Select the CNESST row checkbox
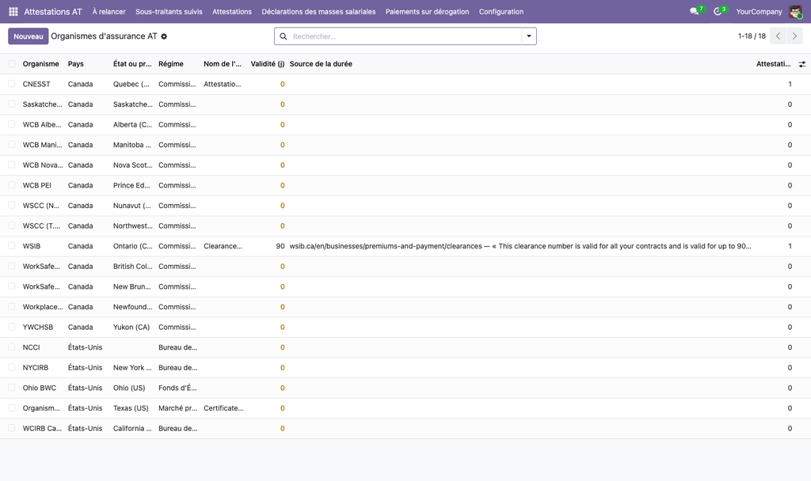 click(x=11, y=84)
